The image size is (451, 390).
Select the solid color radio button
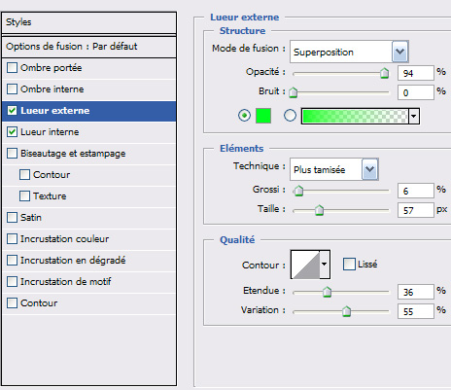(244, 116)
